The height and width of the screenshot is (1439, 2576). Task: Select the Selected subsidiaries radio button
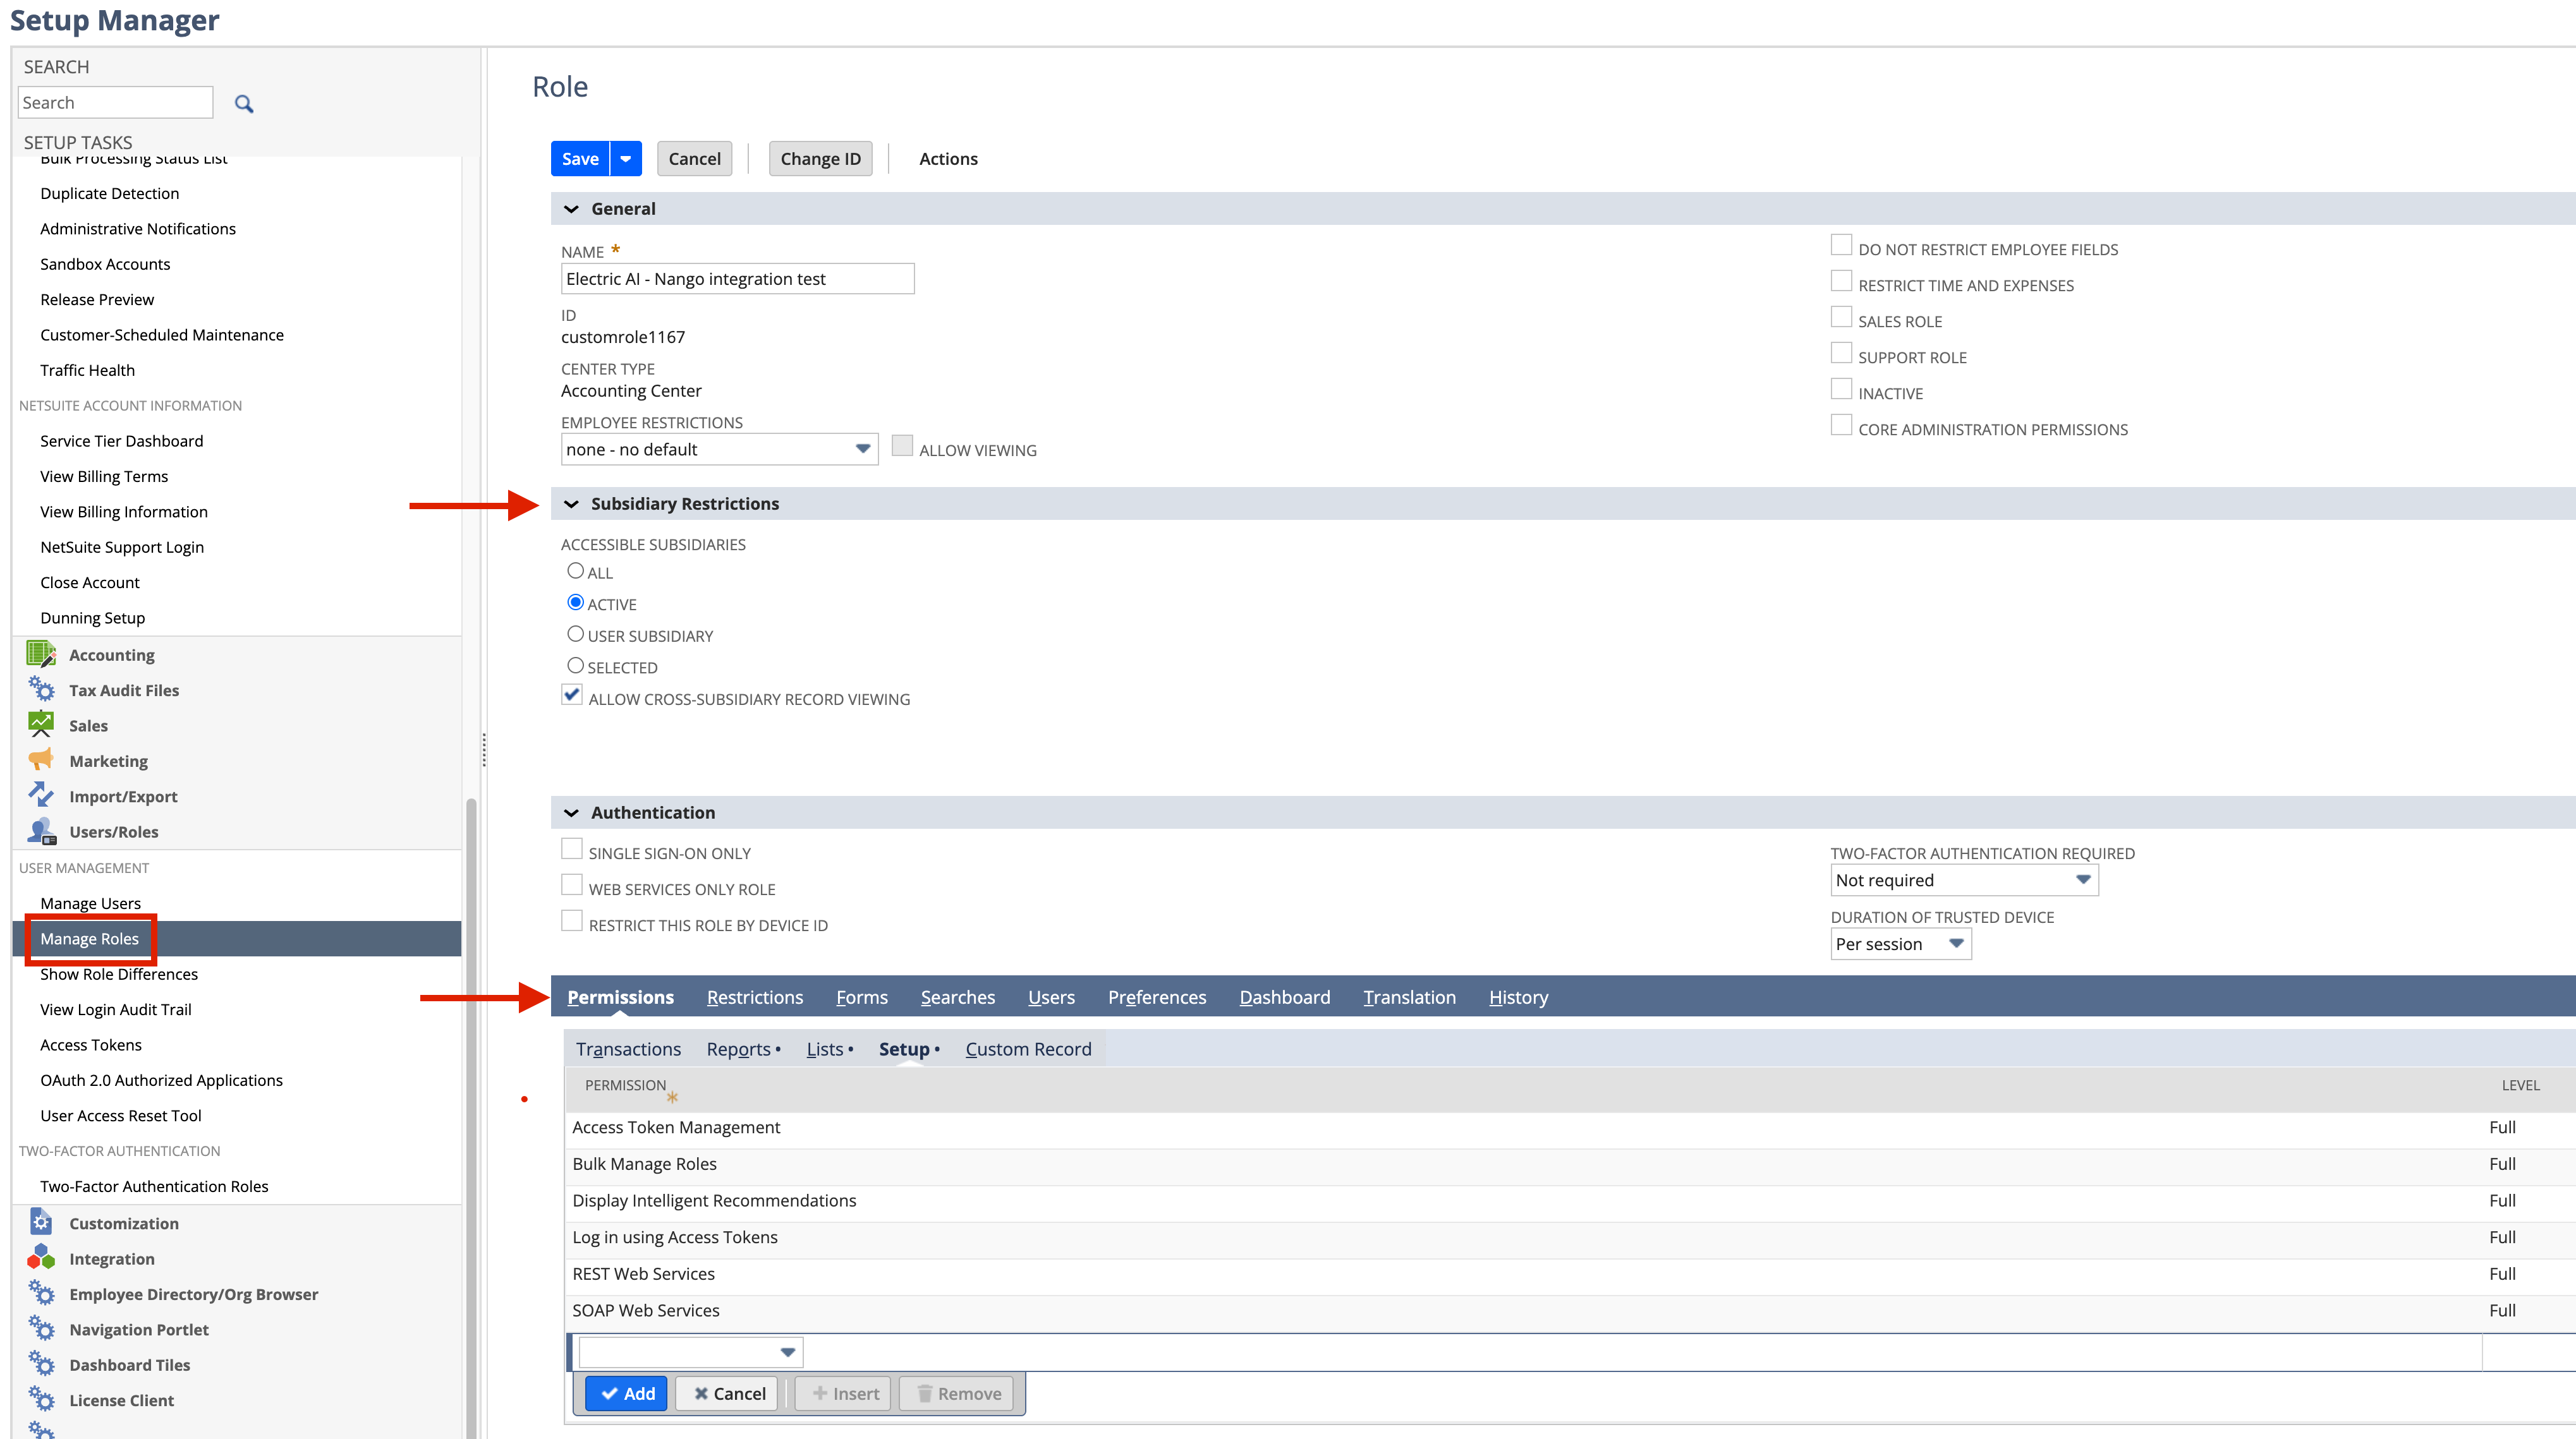coord(575,666)
